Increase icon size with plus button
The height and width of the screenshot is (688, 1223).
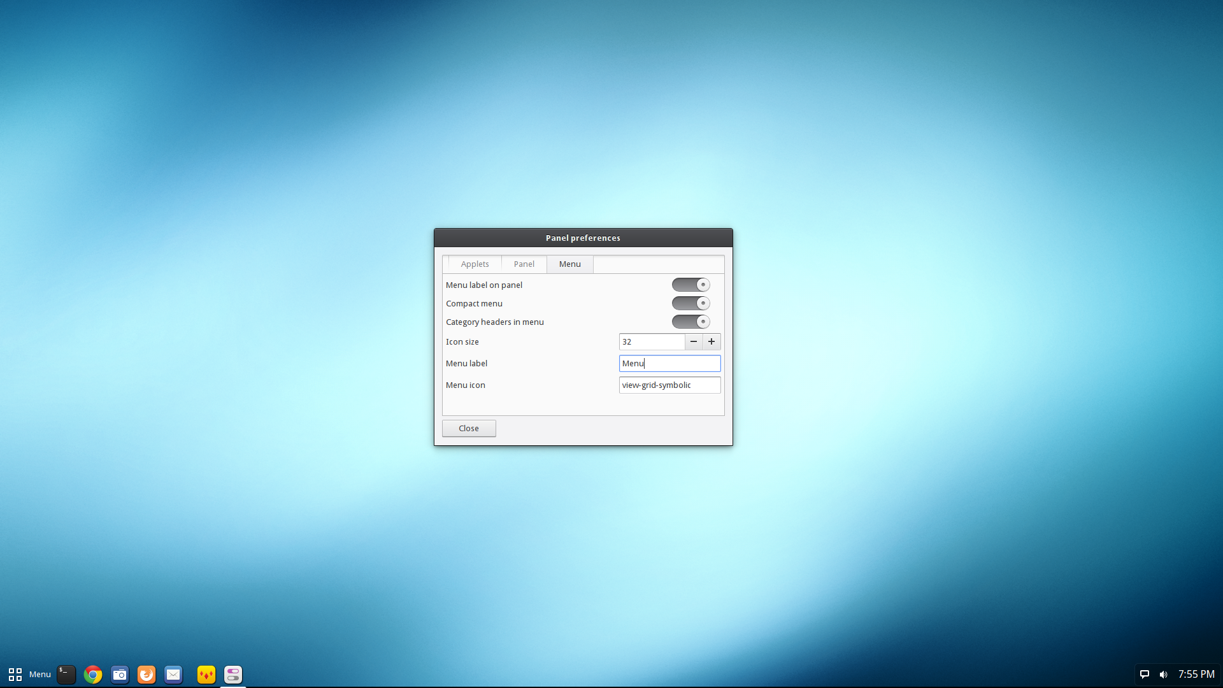(x=712, y=341)
